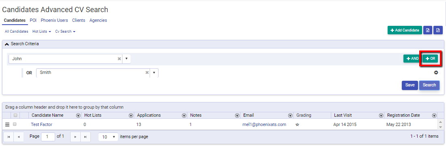The width and height of the screenshot is (446, 147).
Task: Switch to the Phoenix Users tab
Action: [54, 20]
